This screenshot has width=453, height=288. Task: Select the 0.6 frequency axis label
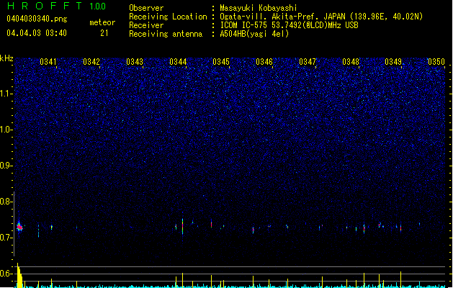(x=6, y=274)
